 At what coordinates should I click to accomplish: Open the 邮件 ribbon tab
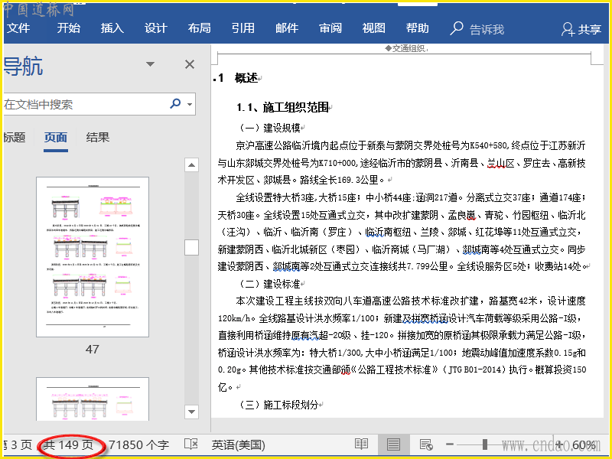pos(287,28)
